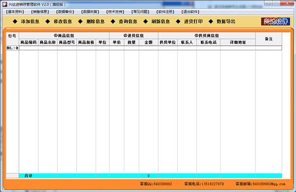Click the empty 备注 cell in first row
The width and height of the screenshot is (296, 192).
pyautogui.click(x=269, y=48)
